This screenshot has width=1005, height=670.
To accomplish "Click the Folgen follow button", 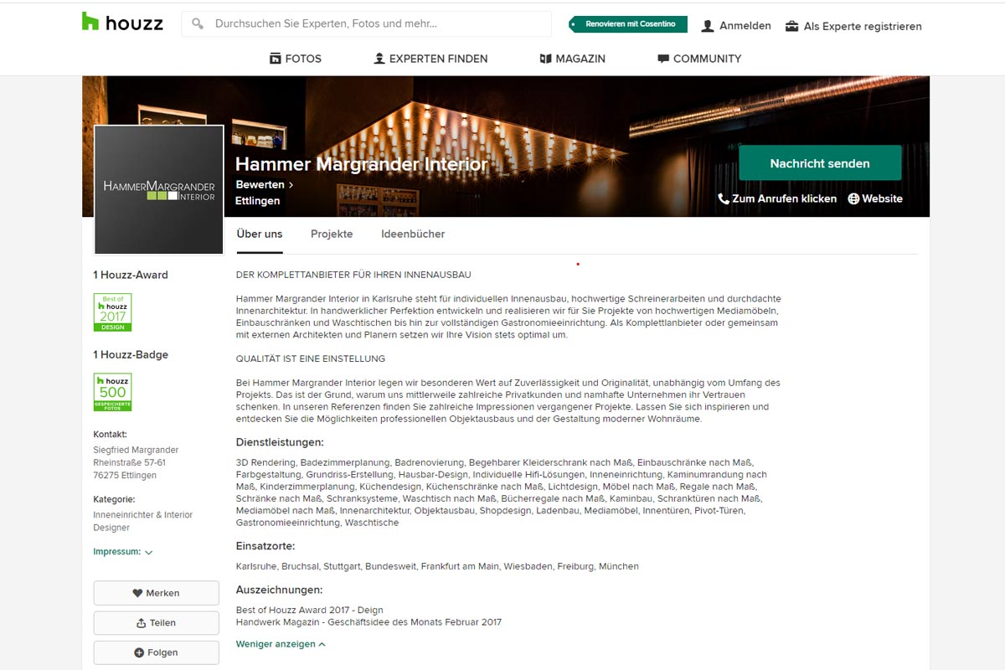I will click(157, 652).
